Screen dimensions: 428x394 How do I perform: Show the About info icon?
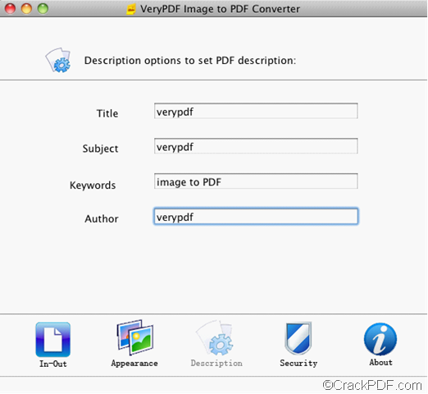[380, 339]
